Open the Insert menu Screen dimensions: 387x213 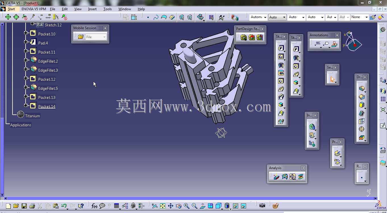92,9
